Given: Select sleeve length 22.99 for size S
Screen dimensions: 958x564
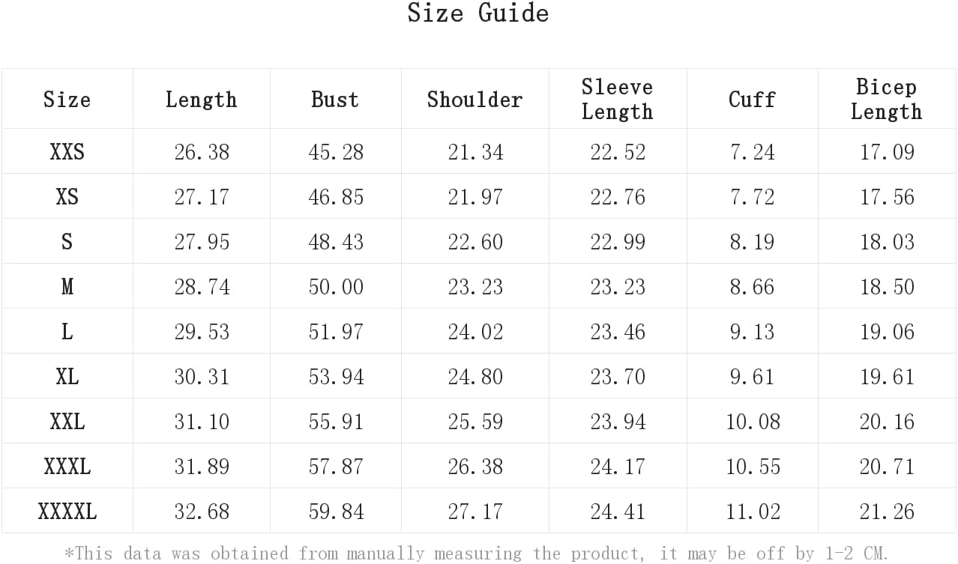Looking at the screenshot, I should [x=618, y=242].
